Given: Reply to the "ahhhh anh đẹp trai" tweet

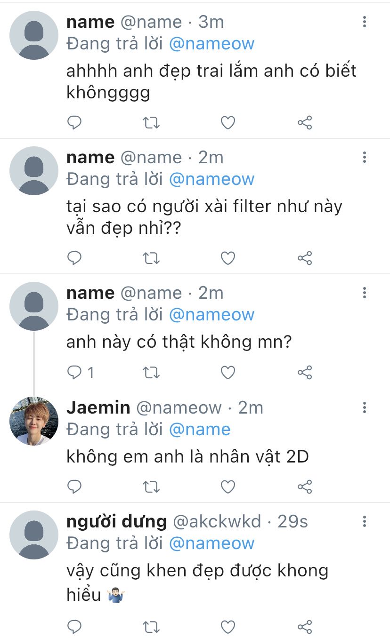Looking at the screenshot, I should 74,123.
